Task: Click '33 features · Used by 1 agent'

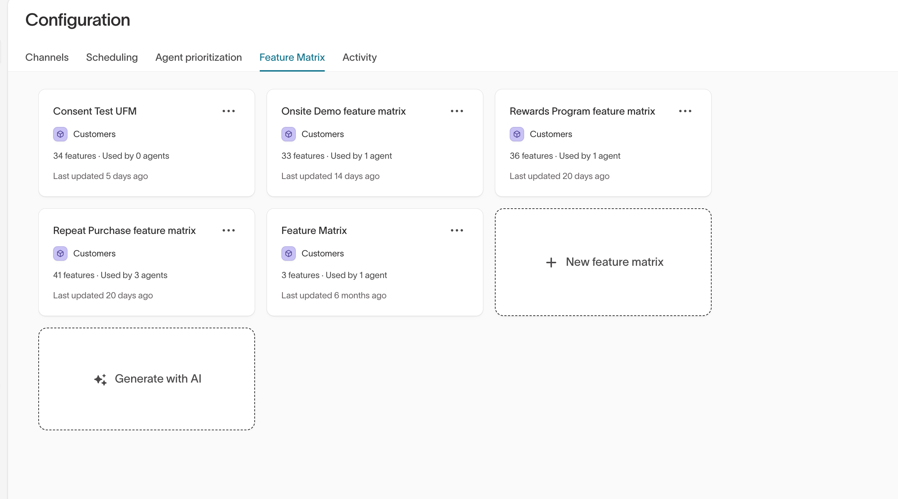Action: click(x=337, y=156)
